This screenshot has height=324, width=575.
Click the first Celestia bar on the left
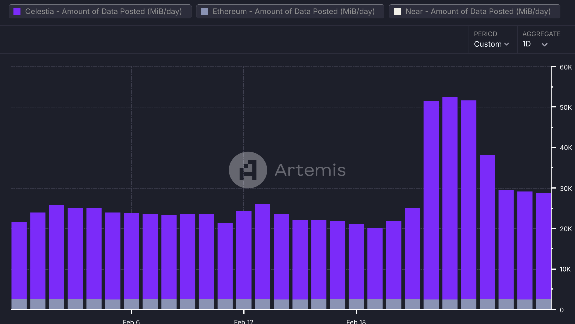point(19,260)
